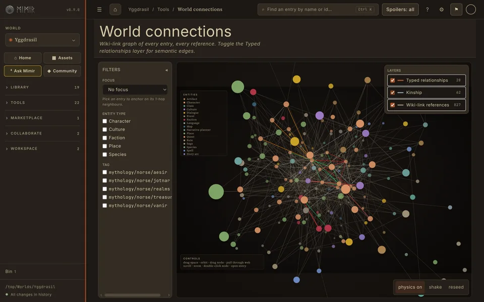484x302 pixels.
Task: Check mythology/norse/jotnar tag
Action: pos(105,181)
